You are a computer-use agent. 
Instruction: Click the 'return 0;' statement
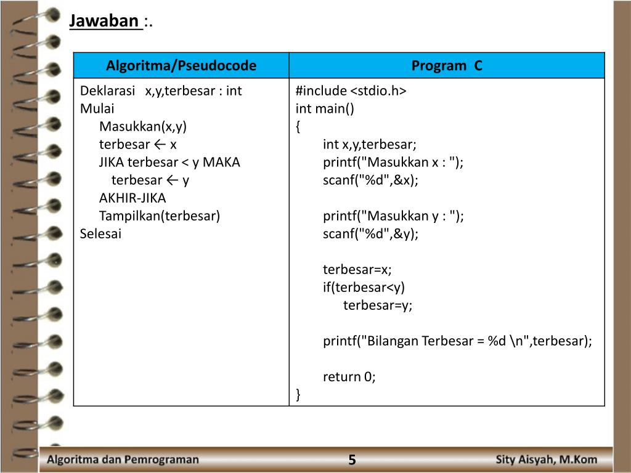coord(349,377)
